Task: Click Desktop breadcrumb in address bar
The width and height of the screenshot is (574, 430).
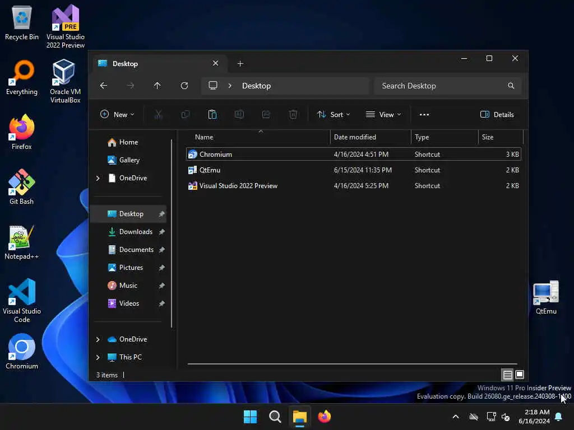Action: [256, 86]
